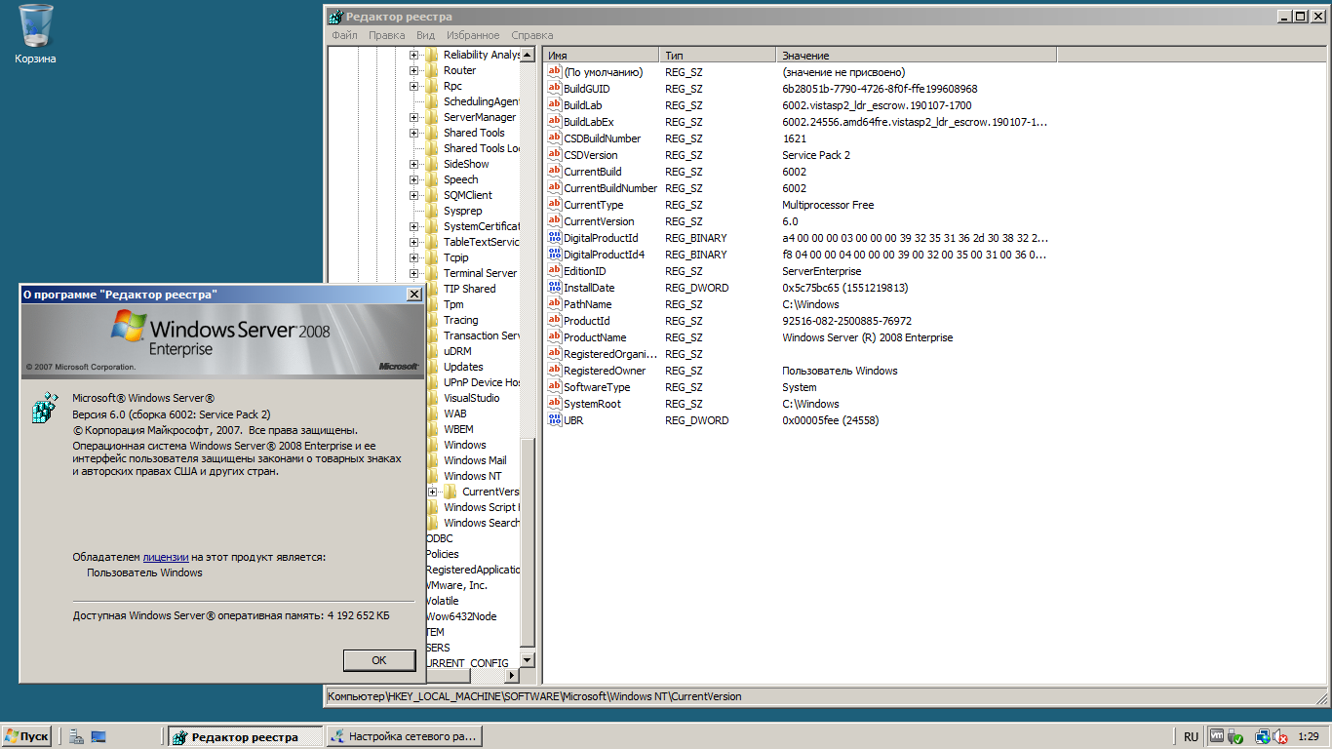
Task: Select the DigitalProductId binary value icon
Action: [x=555, y=238]
